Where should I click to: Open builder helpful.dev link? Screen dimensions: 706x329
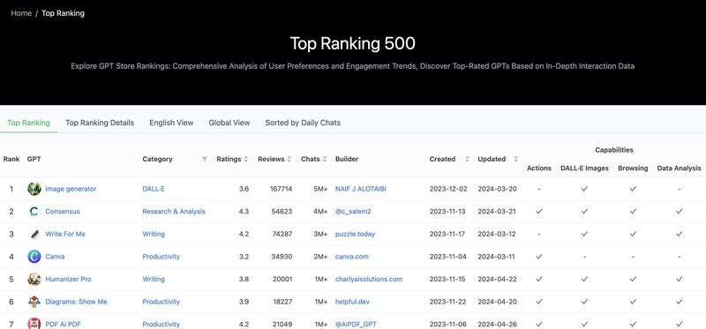click(352, 302)
